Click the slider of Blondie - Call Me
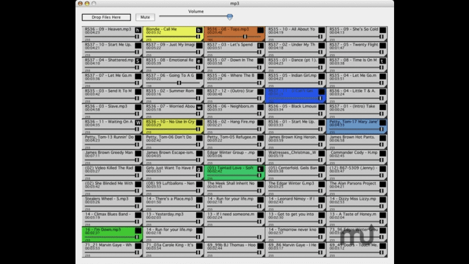 click(173, 37)
